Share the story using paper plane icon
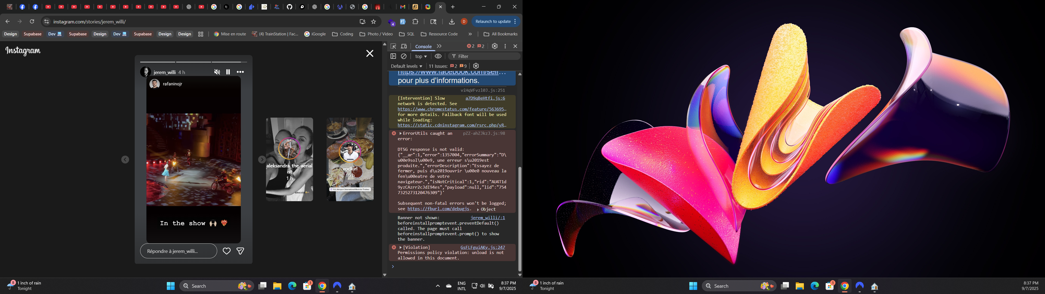The image size is (1045, 294). point(241,251)
